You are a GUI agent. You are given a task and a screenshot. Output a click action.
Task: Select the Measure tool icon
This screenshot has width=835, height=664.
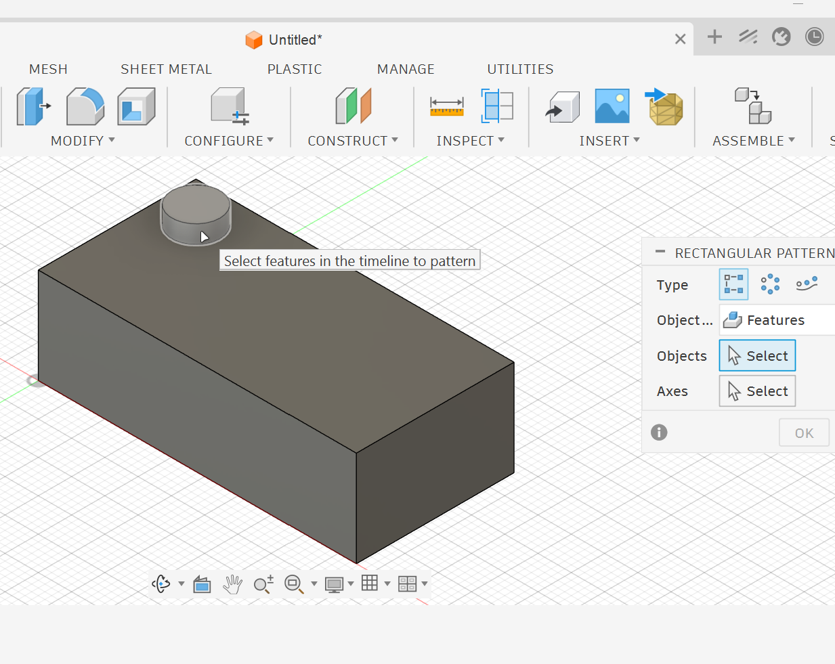click(x=447, y=106)
